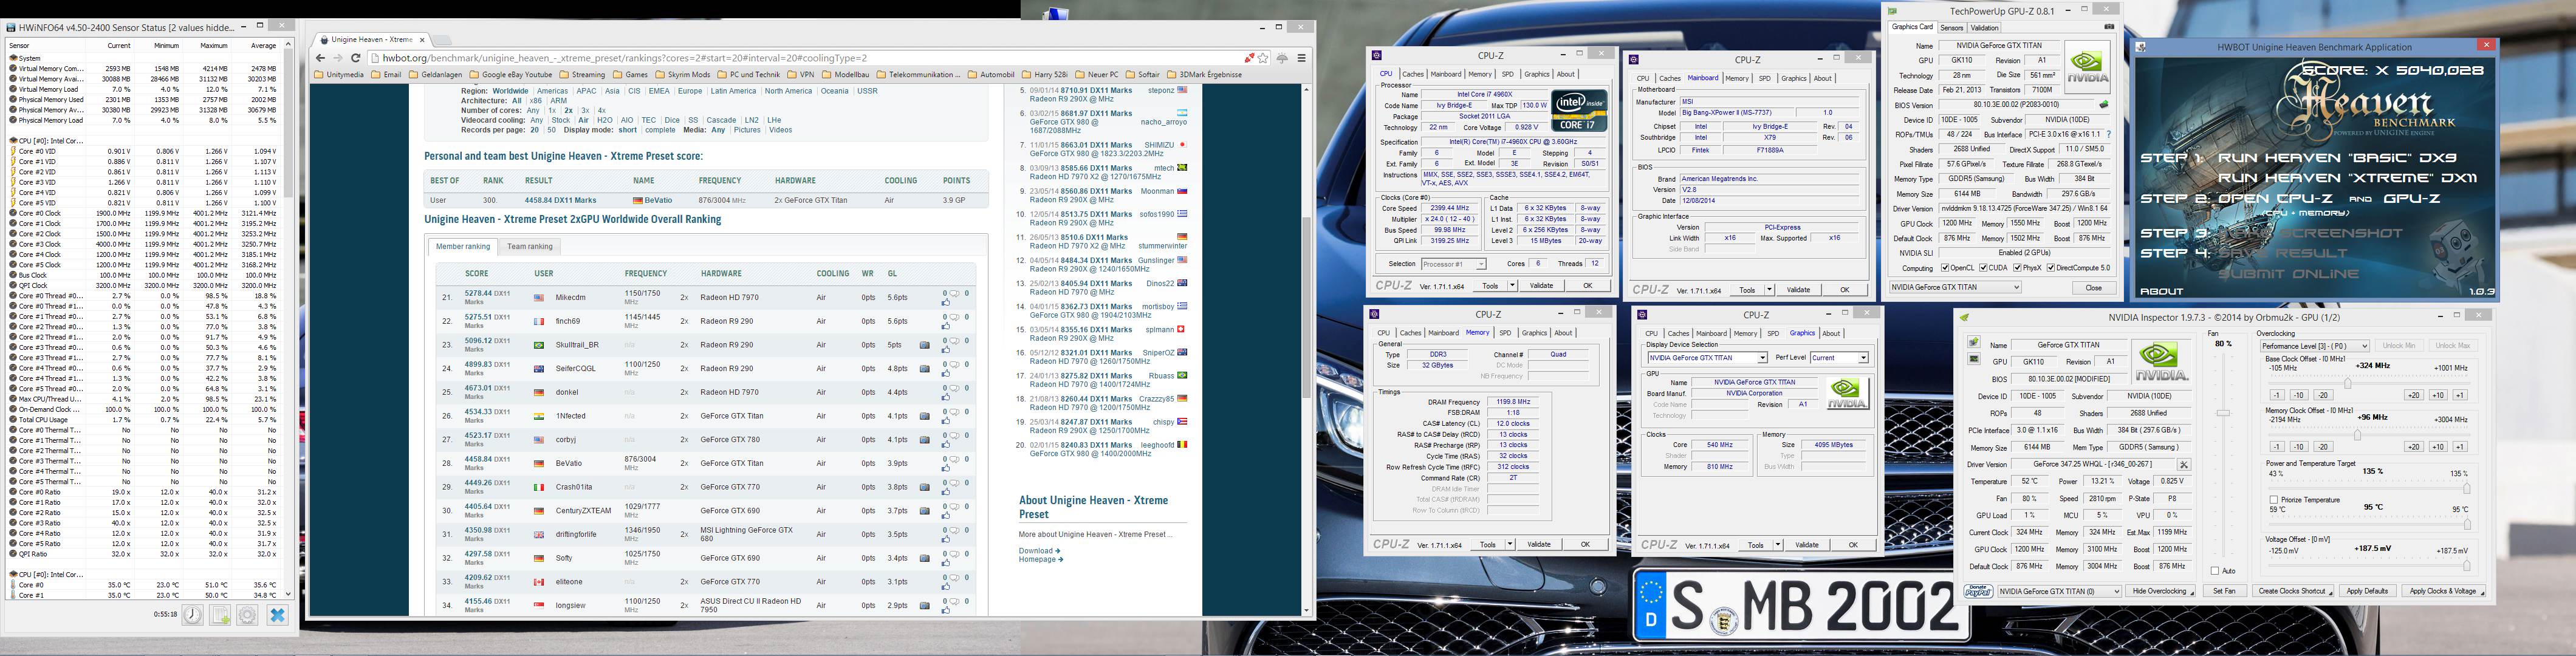The width and height of the screenshot is (2576, 656).
Task: Open Display Device Selection dropdown in CPU-Z
Action: [1707, 358]
